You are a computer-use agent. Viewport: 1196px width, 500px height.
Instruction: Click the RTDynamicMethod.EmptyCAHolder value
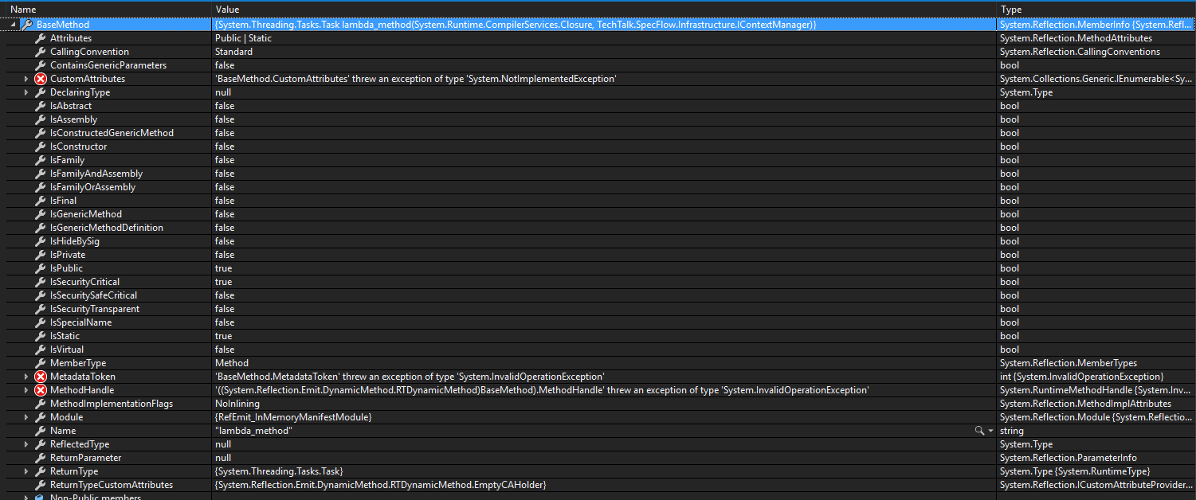(380, 485)
